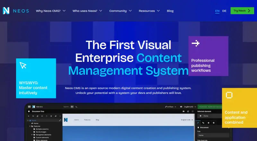Click the Home selected element box in inspector

coord(210,116)
